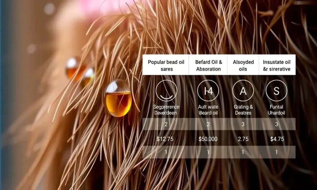
Task: Click the H4 circle icon
Action: (x=208, y=91)
